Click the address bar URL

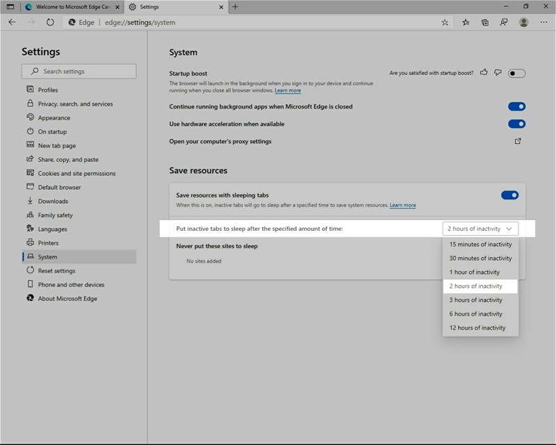tap(140, 22)
